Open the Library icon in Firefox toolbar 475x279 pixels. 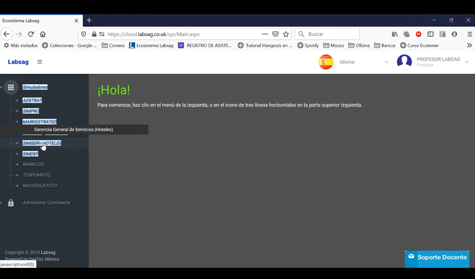(x=395, y=34)
